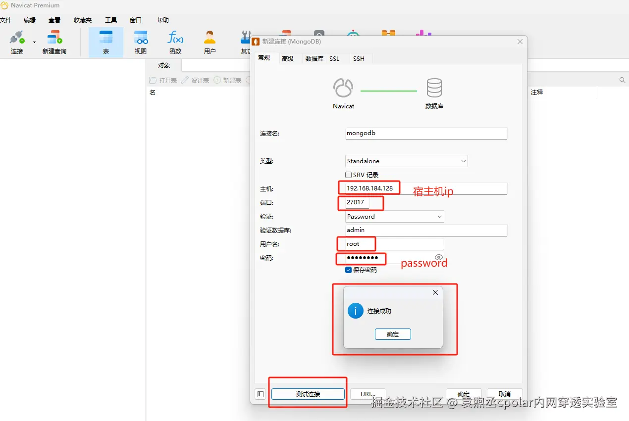Image resolution: width=629 pixels, height=421 pixels.
Task: Click the 注释 column header
Action: coord(537,93)
